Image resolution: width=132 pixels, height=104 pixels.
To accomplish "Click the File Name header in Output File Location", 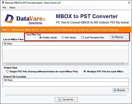I will pyautogui.click(x=66, y=80).
